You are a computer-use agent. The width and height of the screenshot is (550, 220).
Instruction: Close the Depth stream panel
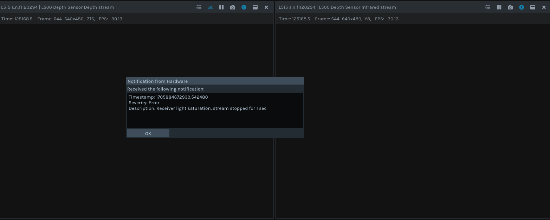[266, 7]
